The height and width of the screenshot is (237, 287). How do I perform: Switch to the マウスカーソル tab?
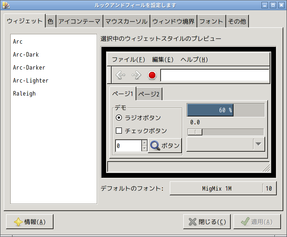(127, 21)
